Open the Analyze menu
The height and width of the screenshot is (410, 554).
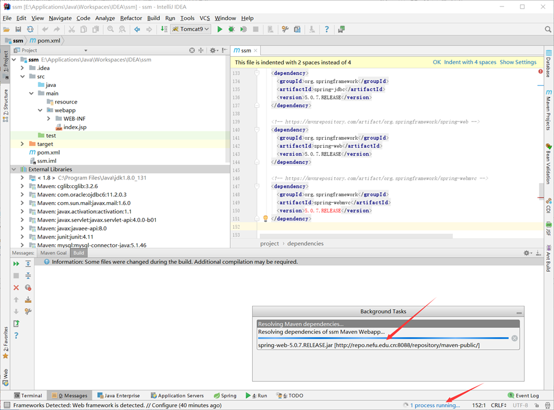pyautogui.click(x=105, y=18)
